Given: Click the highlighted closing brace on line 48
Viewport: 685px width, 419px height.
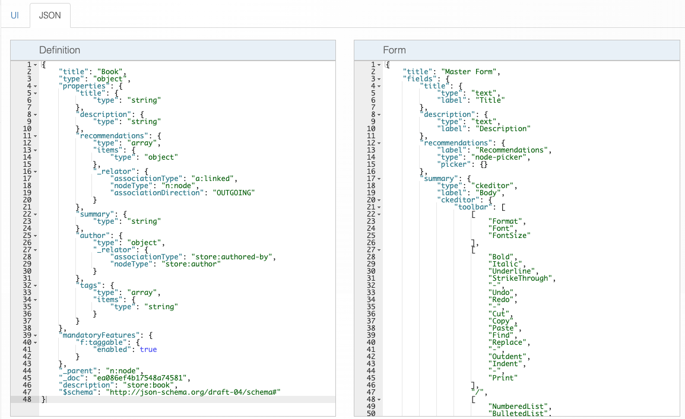Looking at the screenshot, I should 45,399.
